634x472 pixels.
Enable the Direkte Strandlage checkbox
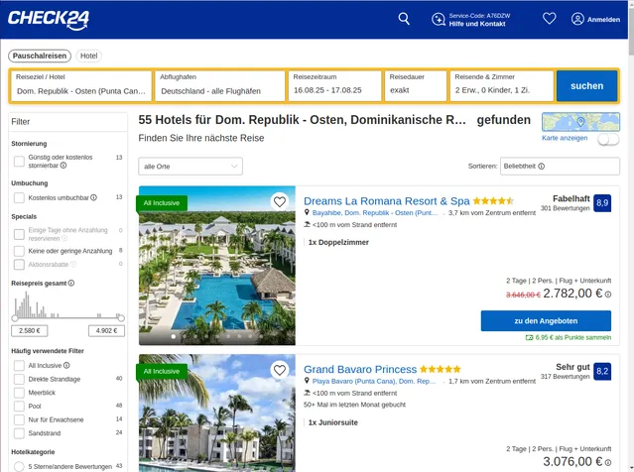click(19, 379)
